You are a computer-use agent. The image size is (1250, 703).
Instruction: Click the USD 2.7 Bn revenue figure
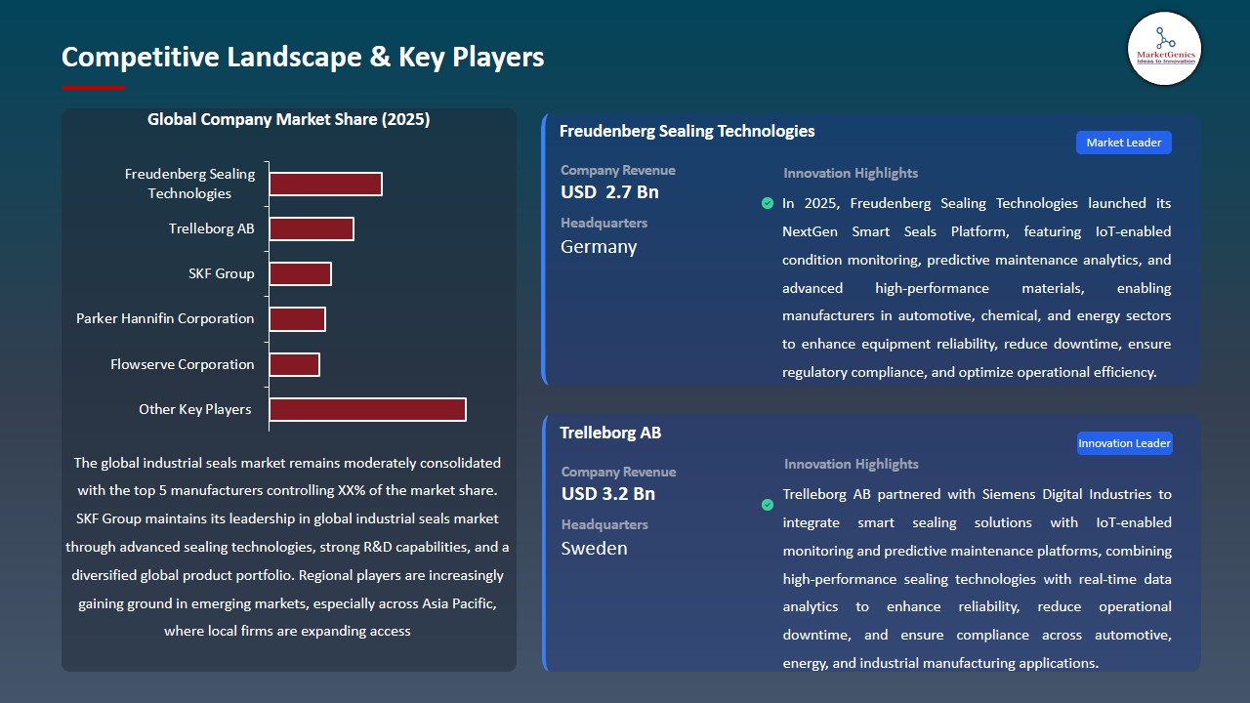(x=609, y=192)
